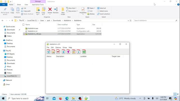Click the Search AskAdmin input field
This screenshot has width=180, height=101.
click(156, 20)
